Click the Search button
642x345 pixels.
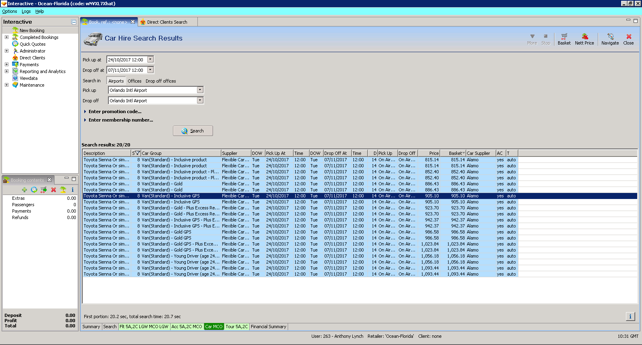coord(193,131)
